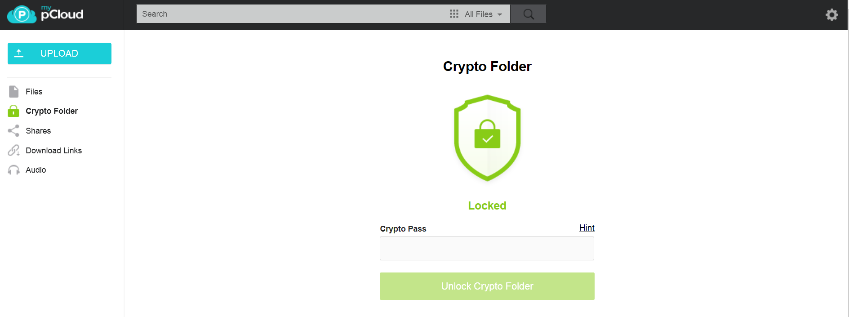Open settings via the gear icon
Image resolution: width=849 pixels, height=317 pixels.
click(x=831, y=14)
